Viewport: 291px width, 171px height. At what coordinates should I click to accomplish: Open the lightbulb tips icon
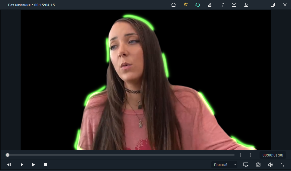tap(186, 5)
